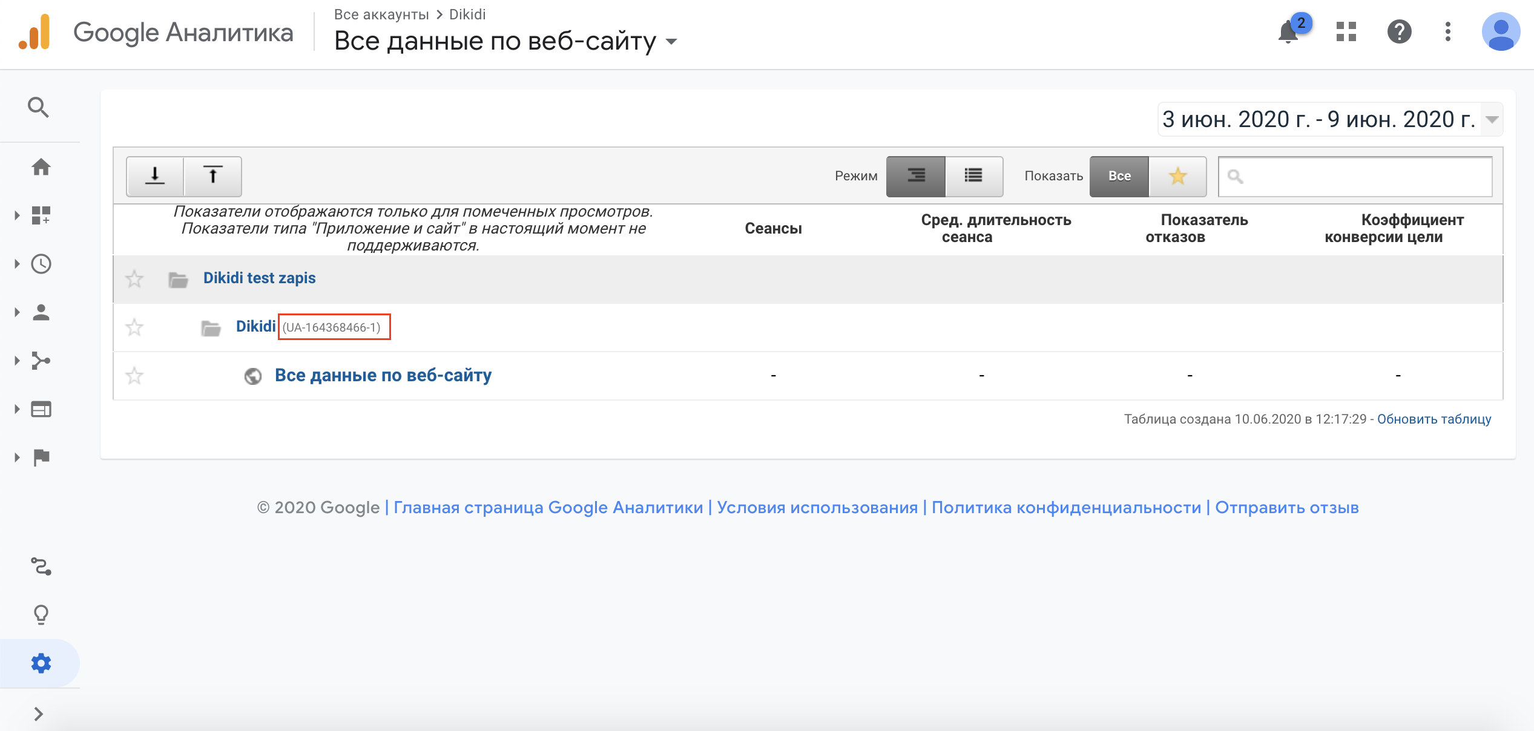
Task: Click the Google Analytics logo icon
Action: tap(34, 32)
